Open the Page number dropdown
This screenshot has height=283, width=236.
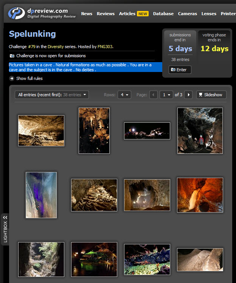coord(166,95)
